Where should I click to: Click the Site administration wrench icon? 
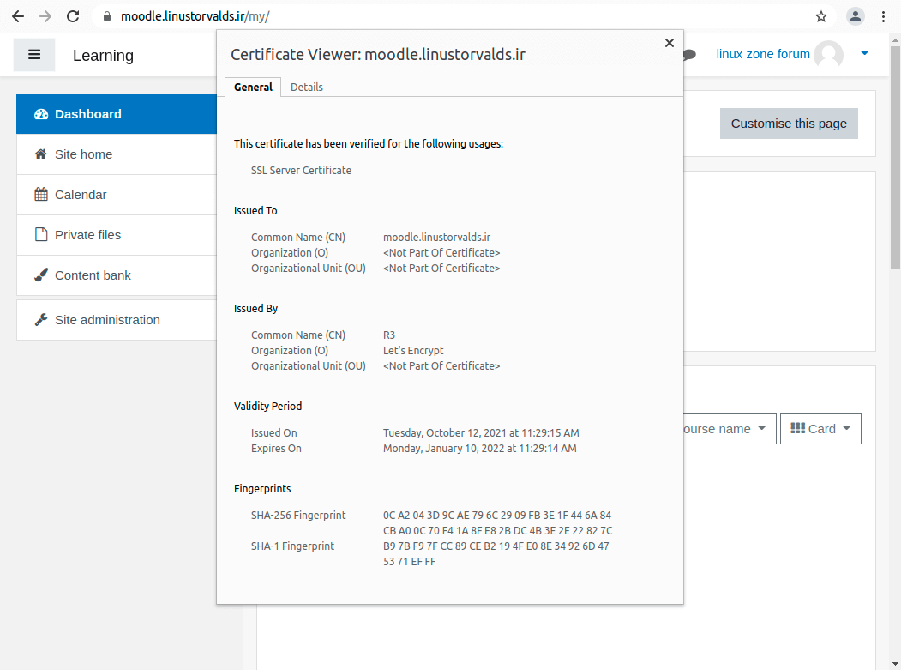(41, 320)
